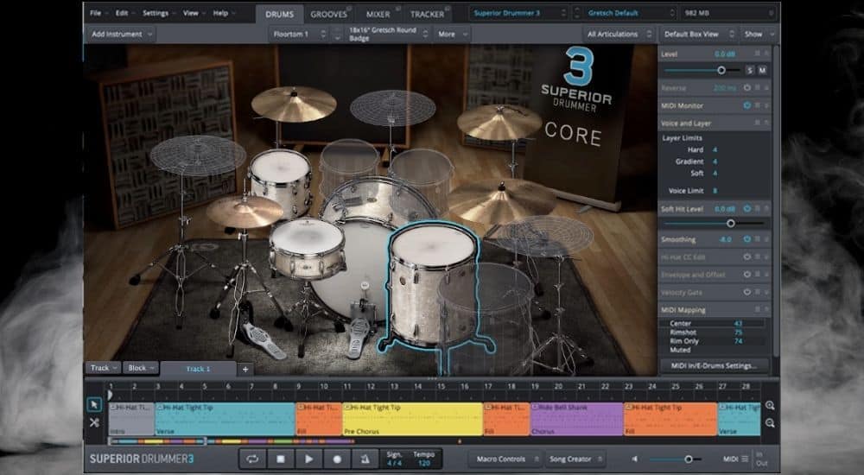
Task: Select the top-right crash cymbal
Action: coord(499,122)
